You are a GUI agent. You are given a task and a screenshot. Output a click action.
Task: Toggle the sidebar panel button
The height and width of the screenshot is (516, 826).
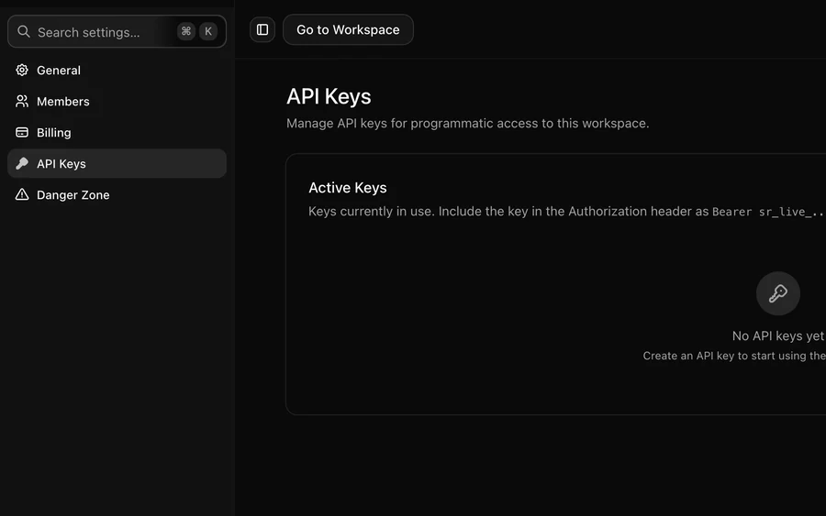262,29
